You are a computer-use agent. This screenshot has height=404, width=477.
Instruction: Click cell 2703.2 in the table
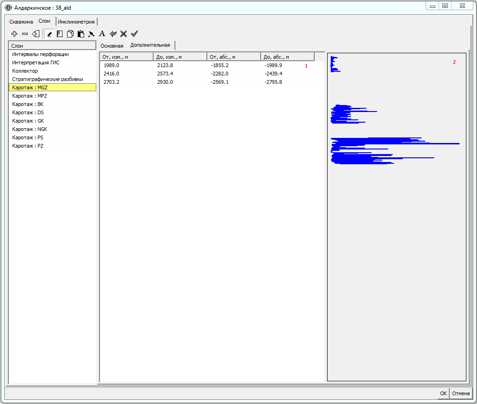click(127, 82)
